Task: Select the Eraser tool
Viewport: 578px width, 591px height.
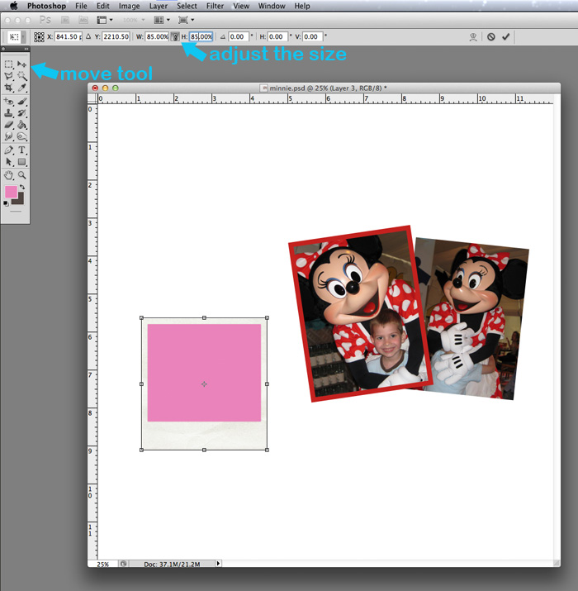Action: coord(8,125)
